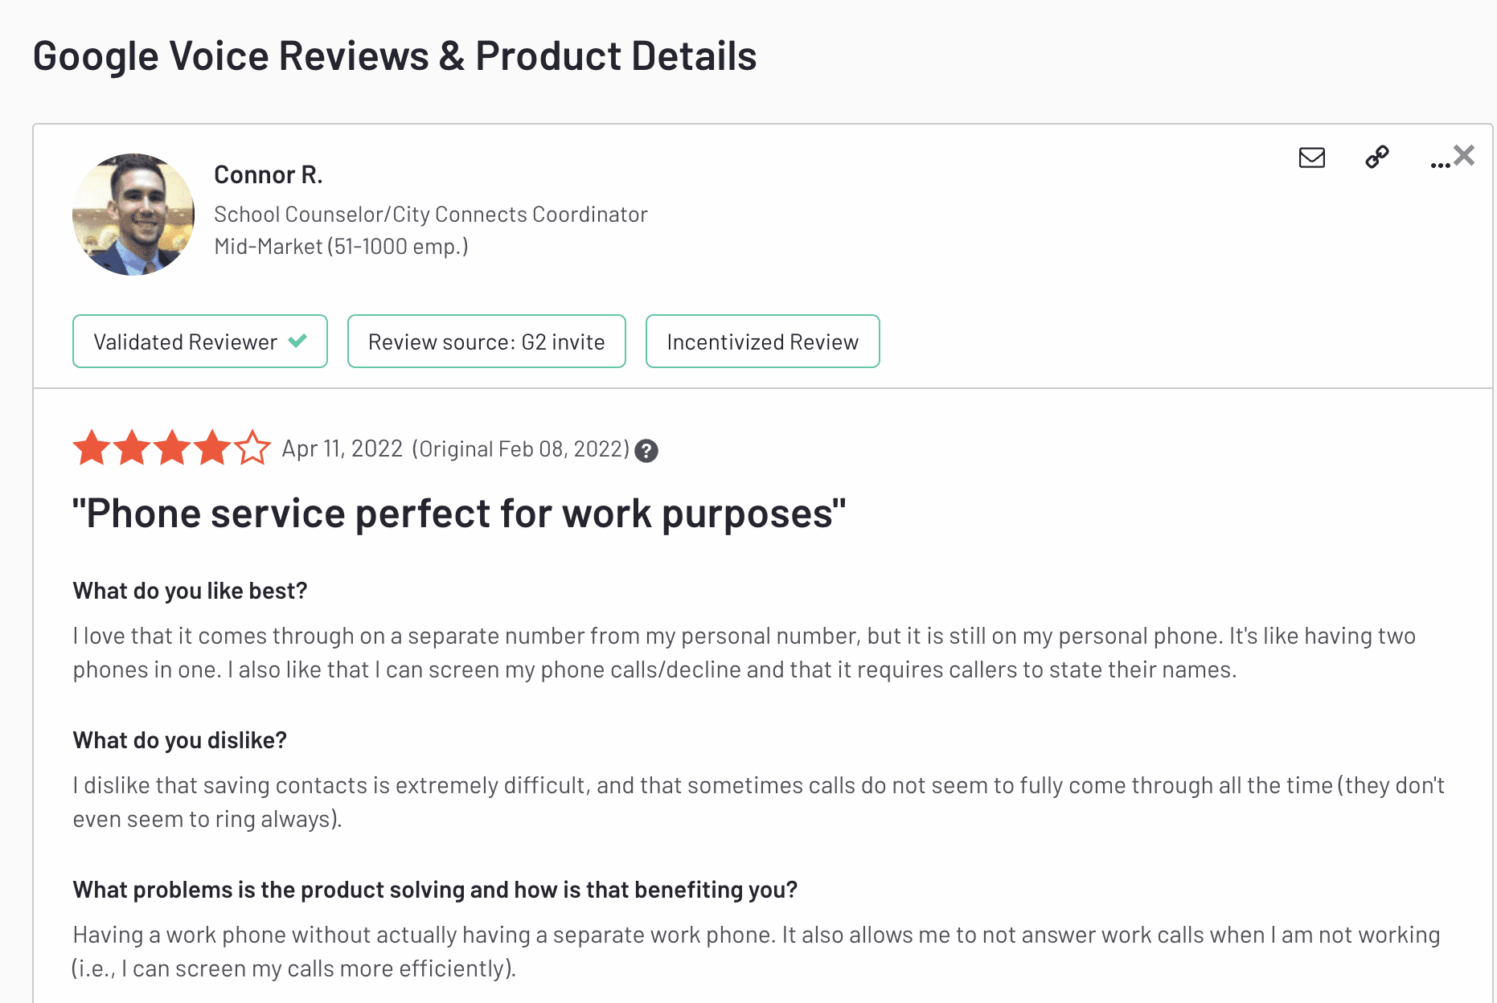Click the empty fifth rating star

pyautogui.click(x=252, y=448)
